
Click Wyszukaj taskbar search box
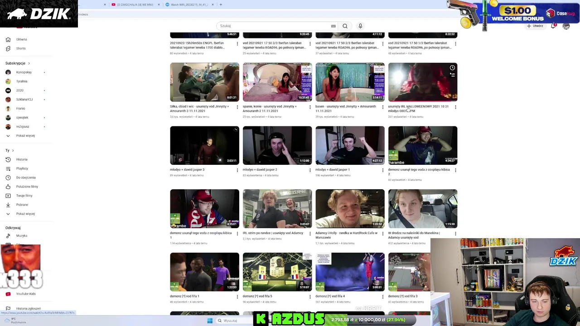coord(234,321)
